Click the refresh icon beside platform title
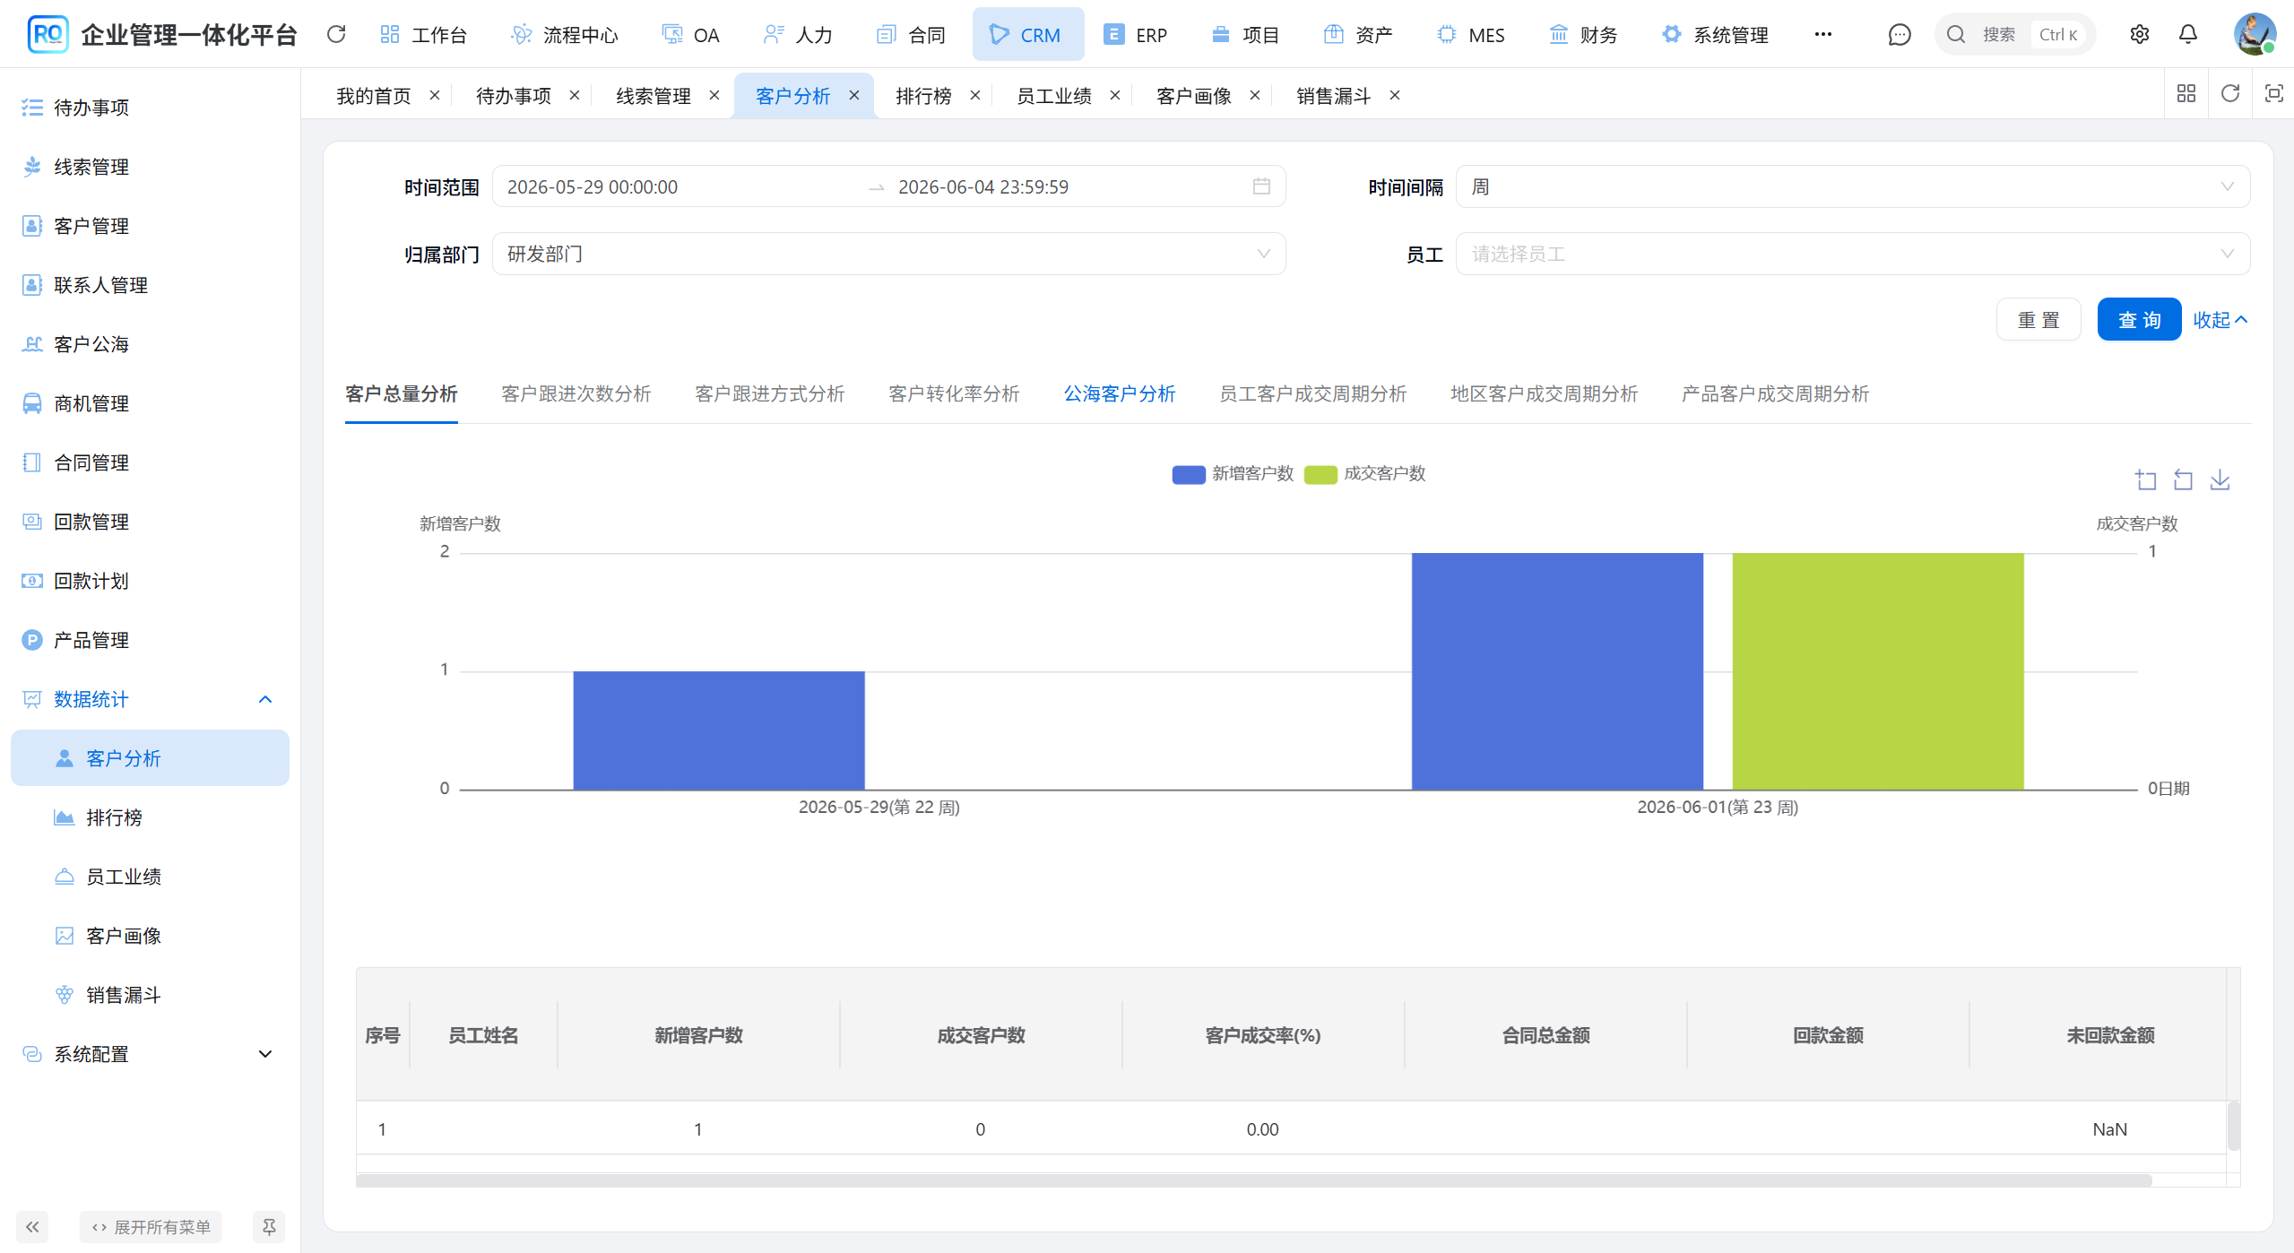Screen dimensions: 2294x1253 (x=336, y=34)
